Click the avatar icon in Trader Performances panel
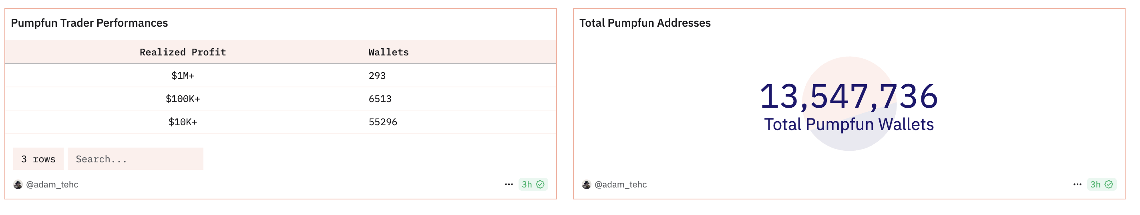1140x215 pixels. pyautogui.click(x=18, y=185)
